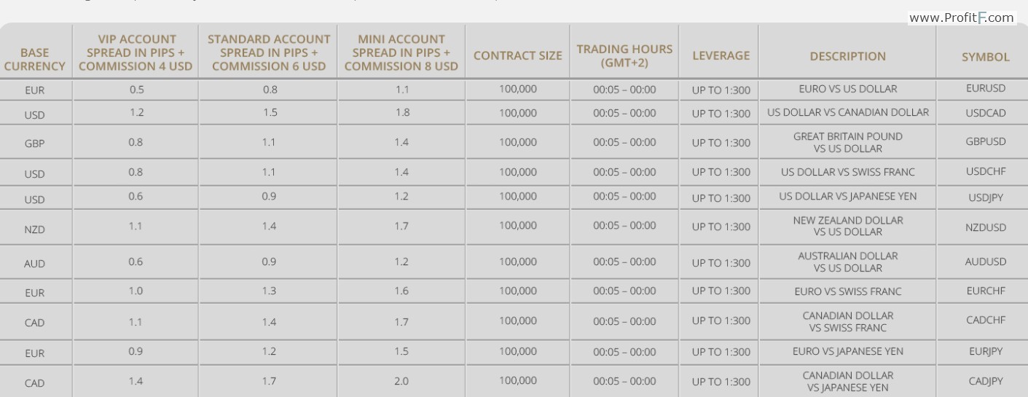Screen dimensions: 1028x397
Task: Click the www.ProfitF.com watermark link
Action: coord(962,17)
